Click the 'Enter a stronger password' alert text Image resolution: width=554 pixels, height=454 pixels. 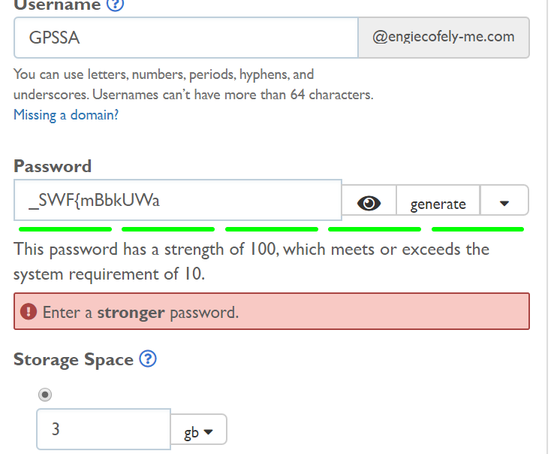140,312
